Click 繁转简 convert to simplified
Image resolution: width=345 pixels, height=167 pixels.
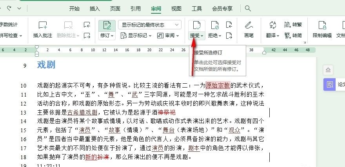point(293,35)
